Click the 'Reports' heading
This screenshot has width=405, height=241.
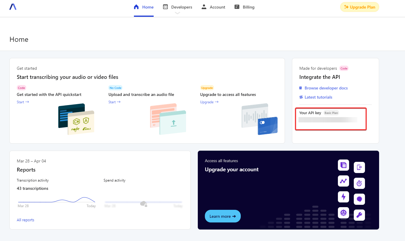26,170
